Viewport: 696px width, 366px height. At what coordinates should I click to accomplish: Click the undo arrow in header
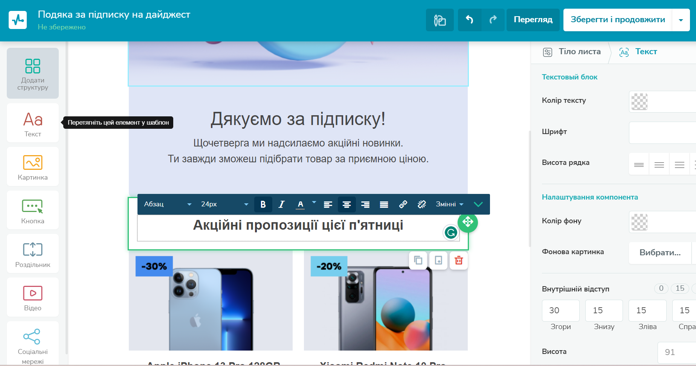tap(469, 20)
